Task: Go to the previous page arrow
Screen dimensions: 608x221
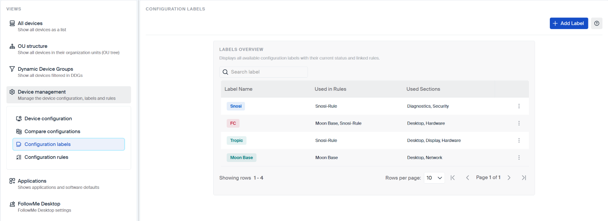Action: click(x=468, y=178)
